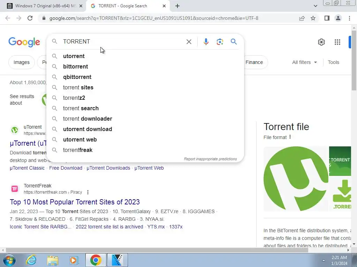Viewport: 357px width, 267px height.
Task: Choose the torrent search suggestion
Action: tap(145, 108)
